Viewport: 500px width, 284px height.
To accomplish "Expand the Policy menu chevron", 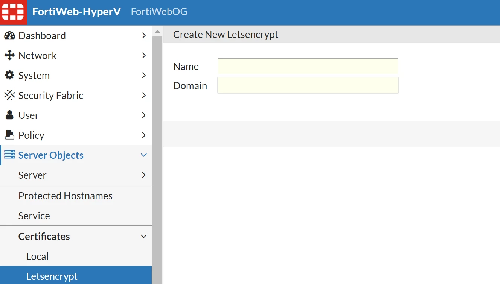I will [x=143, y=135].
